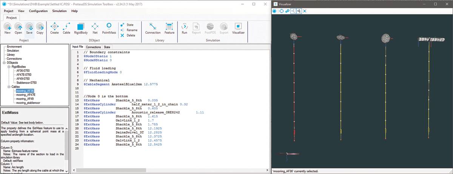Select cable mooring_stablemoor
The width and height of the screenshot is (453, 174).
pos(28,102)
